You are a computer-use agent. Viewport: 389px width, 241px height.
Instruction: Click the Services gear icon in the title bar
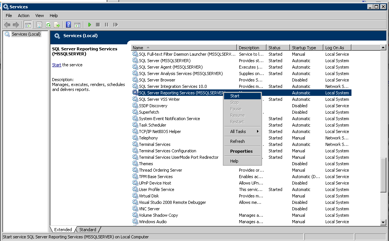6,7
